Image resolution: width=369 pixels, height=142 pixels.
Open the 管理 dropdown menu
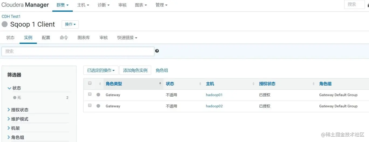[161, 5]
